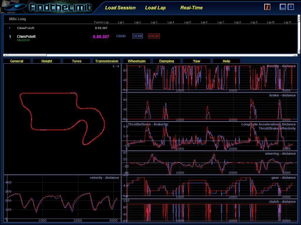Viewport: 301px width, 225px height.
Task: Click the Fastest Lap column header
Action: click(101, 22)
